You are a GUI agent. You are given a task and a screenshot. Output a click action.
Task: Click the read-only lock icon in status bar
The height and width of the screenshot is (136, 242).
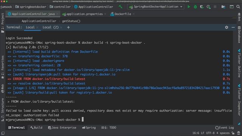(233, 133)
